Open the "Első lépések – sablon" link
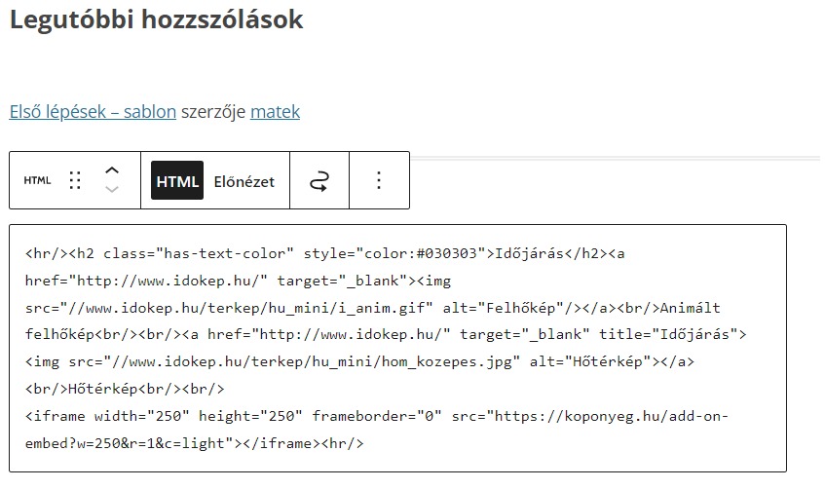The height and width of the screenshot is (489, 825). [x=93, y=112]
